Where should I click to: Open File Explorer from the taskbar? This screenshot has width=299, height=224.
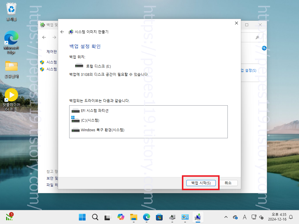click(133, 217)
